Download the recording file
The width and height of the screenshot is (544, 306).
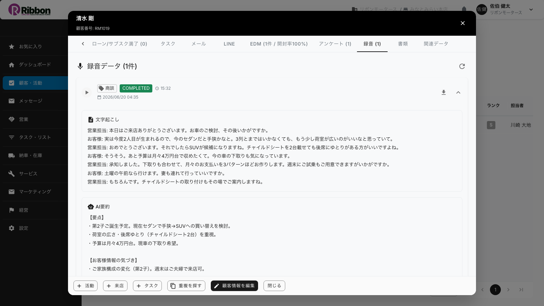(x=444, y=92)
